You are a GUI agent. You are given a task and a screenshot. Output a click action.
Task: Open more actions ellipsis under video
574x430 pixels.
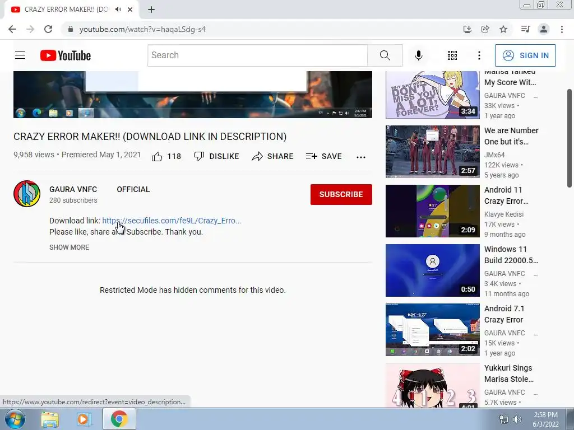pos(361,157)
